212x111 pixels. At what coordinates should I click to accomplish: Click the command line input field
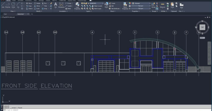pos(107,110)
